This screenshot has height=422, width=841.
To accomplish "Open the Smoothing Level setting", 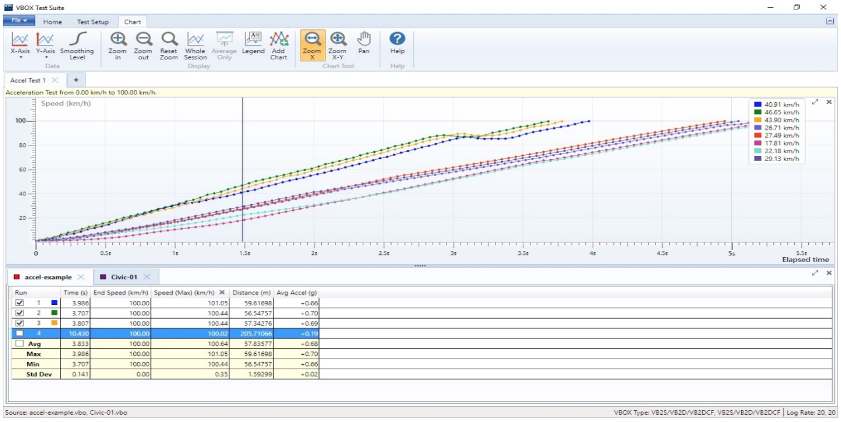I will pos(77,46).
